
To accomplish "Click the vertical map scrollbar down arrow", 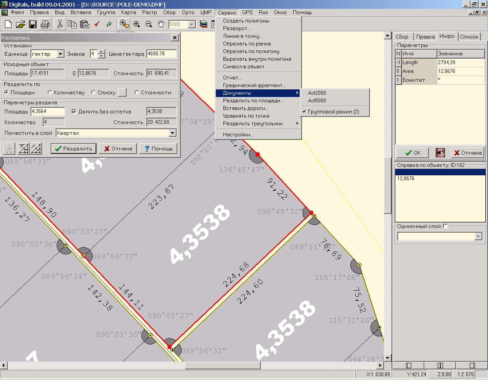I will [388, 358].
